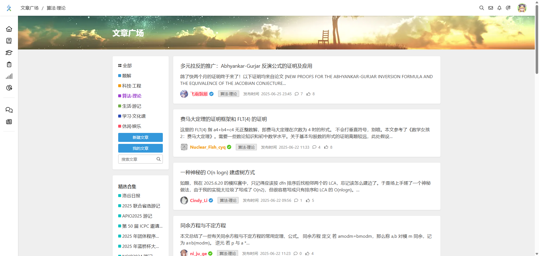Select the 生活·游记 category filter
Screen dimensions: 539x256
pos(131,106)
